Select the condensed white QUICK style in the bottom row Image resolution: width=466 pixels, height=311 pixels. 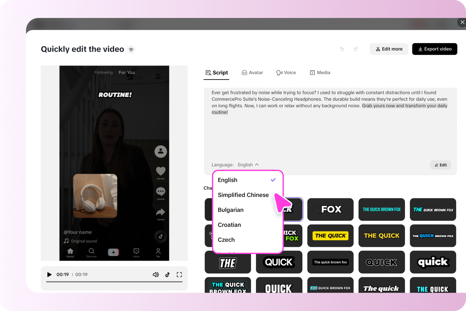click(279, 286)
